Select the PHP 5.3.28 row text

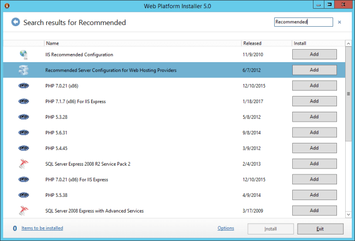56,117
